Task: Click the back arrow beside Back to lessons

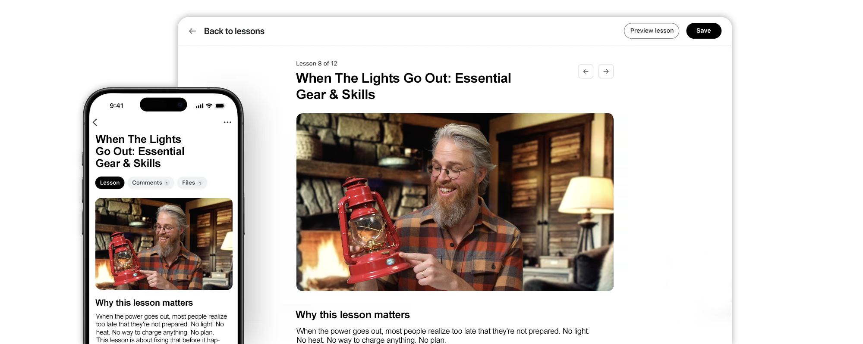Action: point(192,31)
